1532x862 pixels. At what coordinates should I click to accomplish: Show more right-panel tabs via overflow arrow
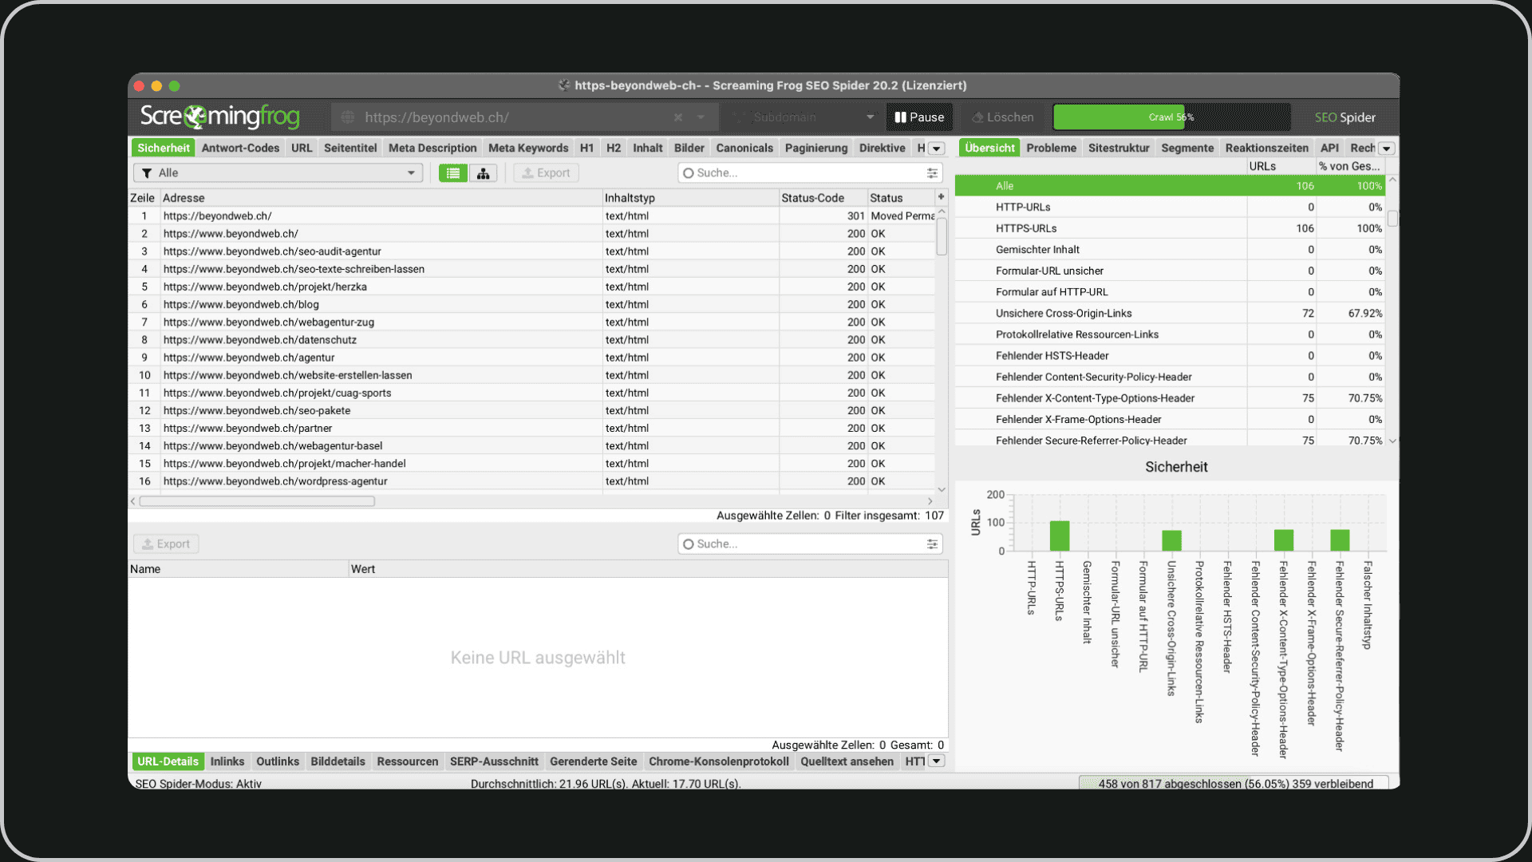coord(1387,148)
